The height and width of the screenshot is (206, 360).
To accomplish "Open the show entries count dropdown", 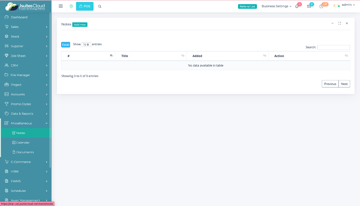I will point(86,44).
